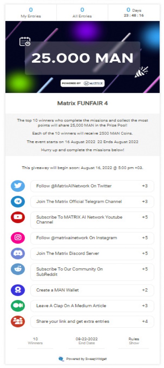Click the Telegram paper-plane icon

[18, 201]
